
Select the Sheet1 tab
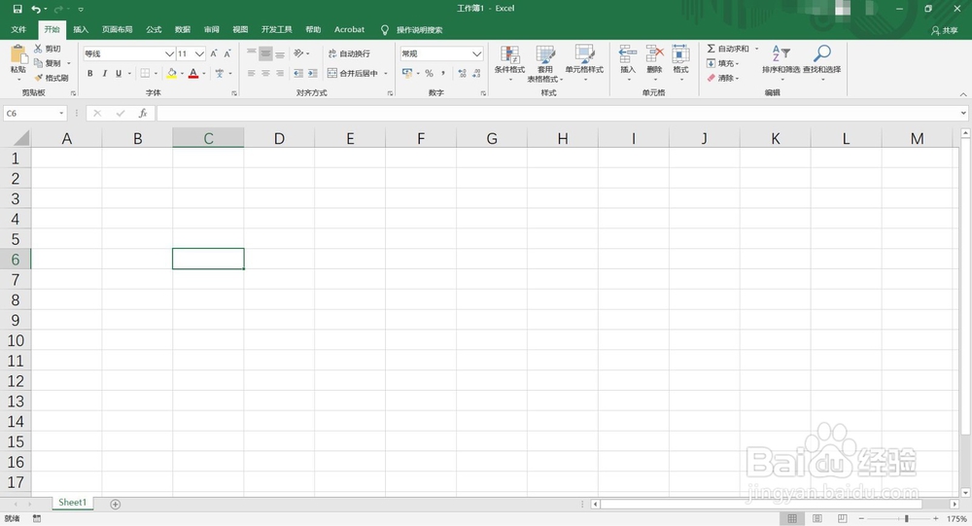[x=72, y=503]
